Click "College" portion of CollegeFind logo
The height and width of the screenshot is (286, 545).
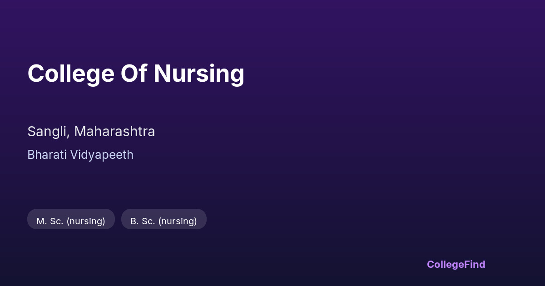coord(446,264)
